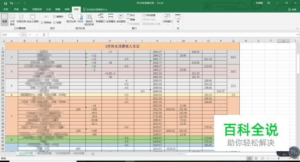Screen dimensions: 300x162
Task: Open the undo history dropdown arrow
Action: coord(15,3)
